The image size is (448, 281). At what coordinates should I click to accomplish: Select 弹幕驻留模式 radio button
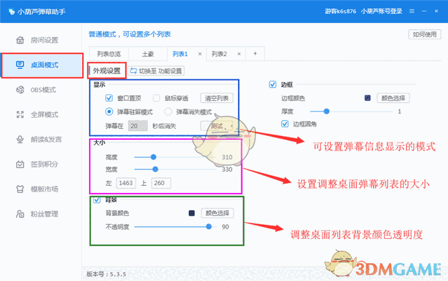tap(109, 111)
